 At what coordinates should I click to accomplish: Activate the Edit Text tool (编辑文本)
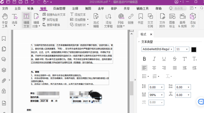(26, 21)
